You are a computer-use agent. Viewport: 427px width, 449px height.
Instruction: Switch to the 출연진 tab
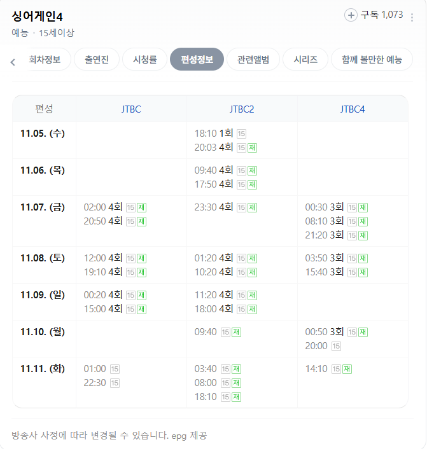[x=96, y=60]
